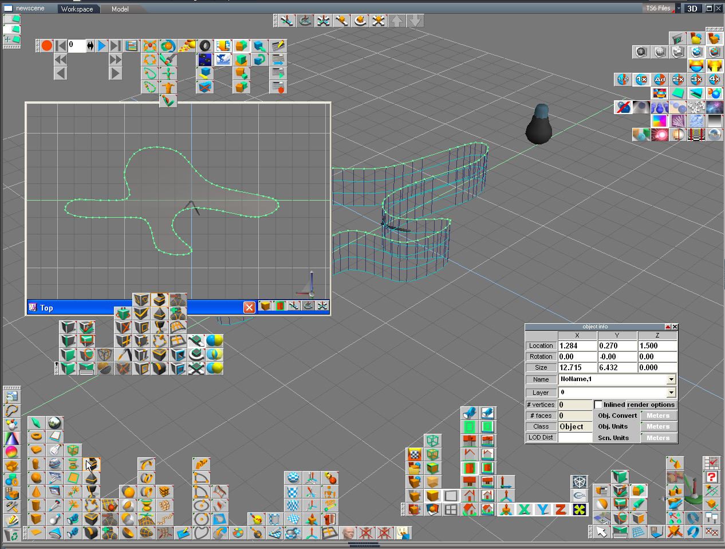Image resolution: width=725 pixels, height=549 pixels.
Task: Select the Object arrow pointer tool
Action: (x=601, y=532)
